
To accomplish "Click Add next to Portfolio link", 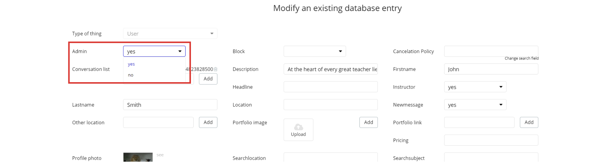I will click(529, 123).
